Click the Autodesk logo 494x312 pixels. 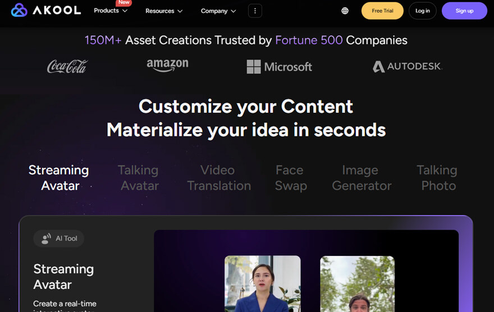(x=407, y=67)
